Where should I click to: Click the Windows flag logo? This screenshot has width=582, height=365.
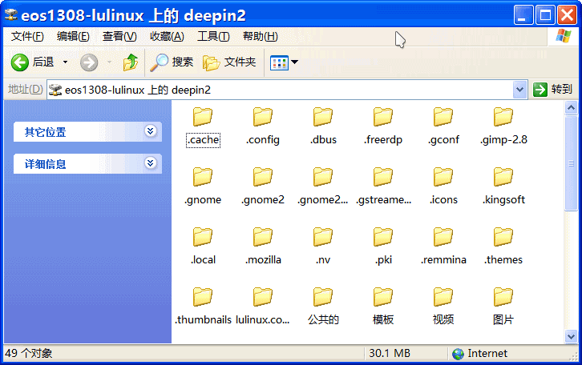tap(564, 36)
